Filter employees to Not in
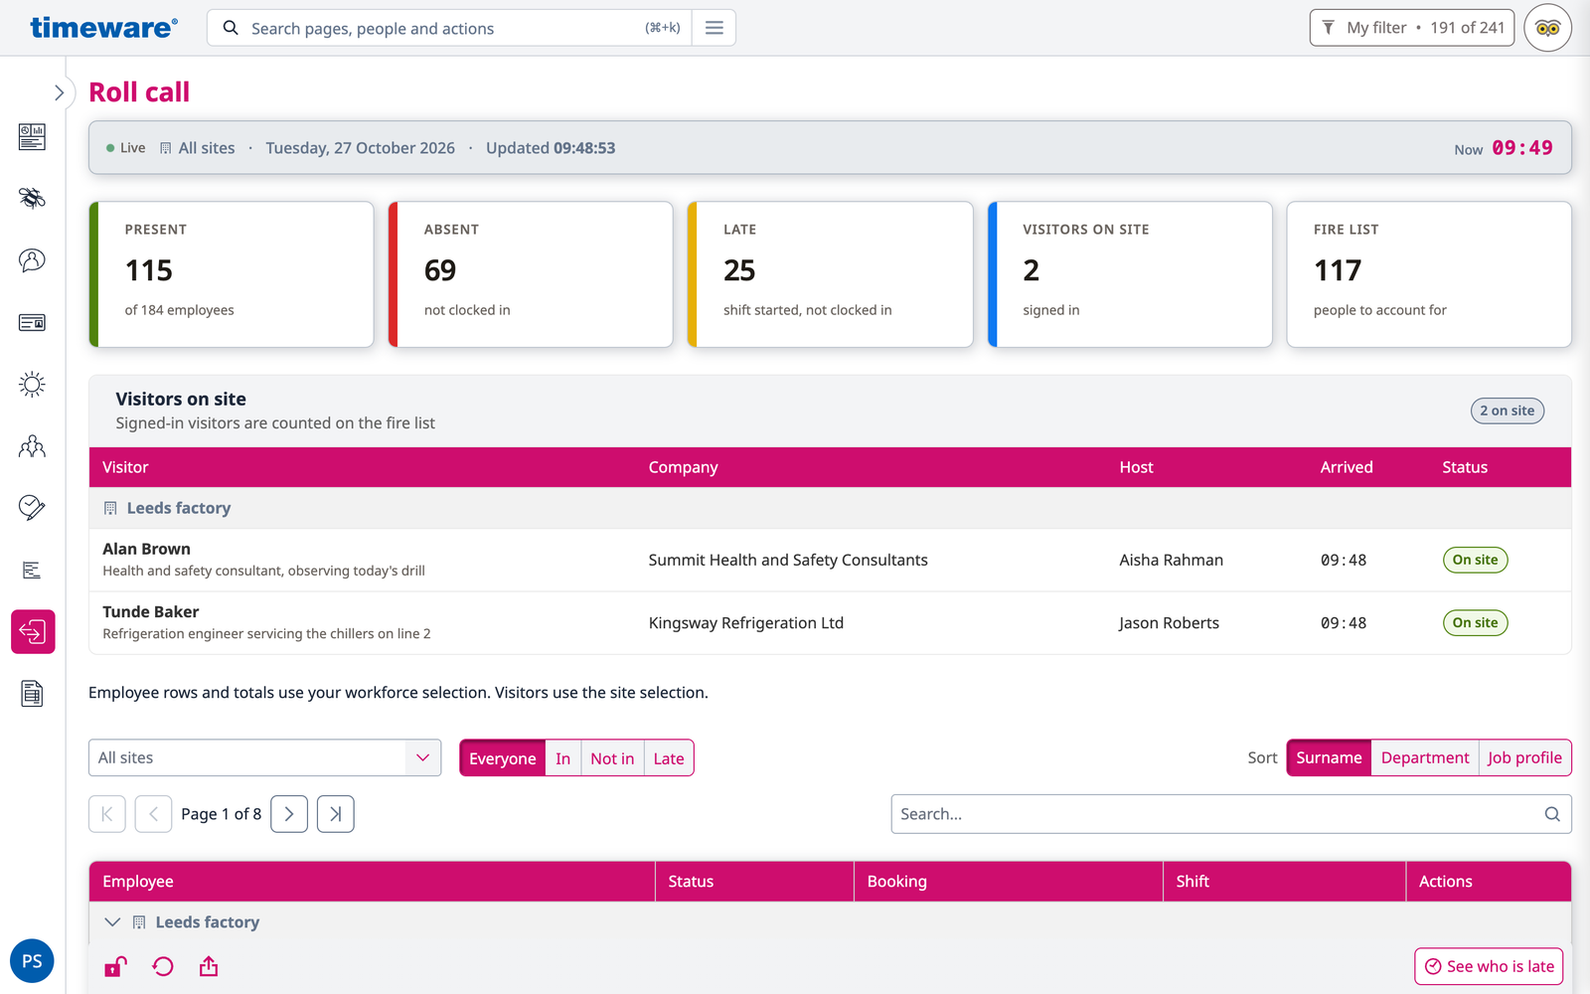The height and width of the screenshot is (994, 1590). 612,758
